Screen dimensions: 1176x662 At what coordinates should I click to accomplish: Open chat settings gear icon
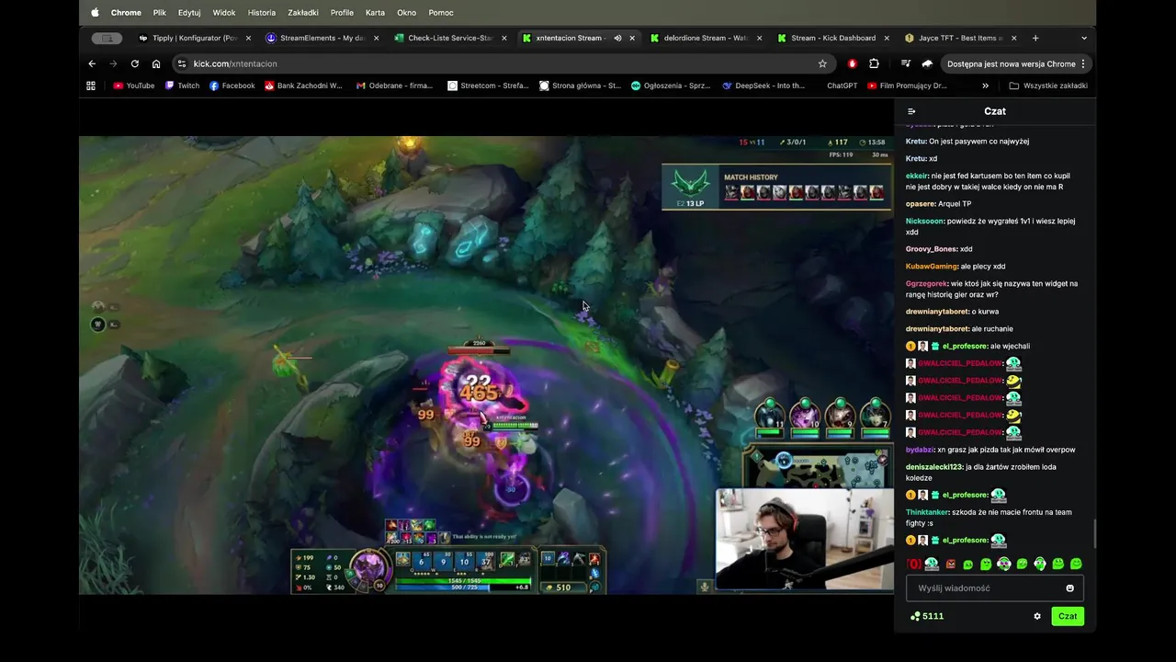tap(1037, 616)
